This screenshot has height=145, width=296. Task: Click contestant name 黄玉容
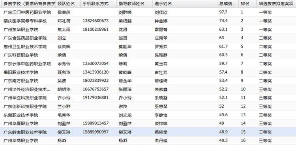pyautogui.click(x=161, y=64)
